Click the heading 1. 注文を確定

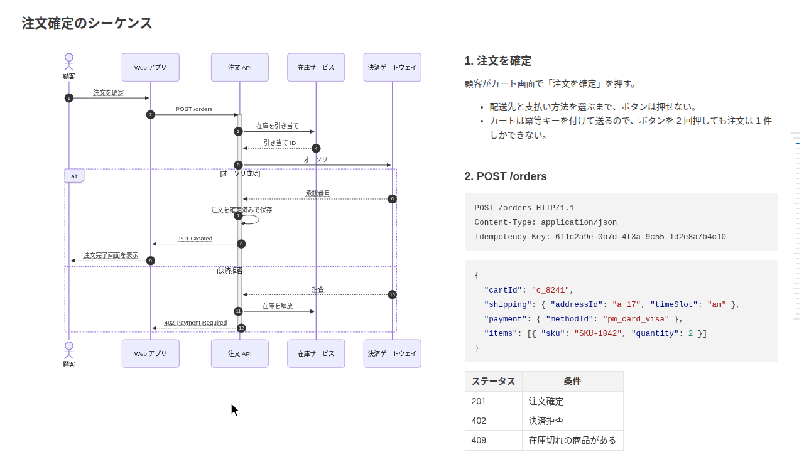(x=498, y=61)
